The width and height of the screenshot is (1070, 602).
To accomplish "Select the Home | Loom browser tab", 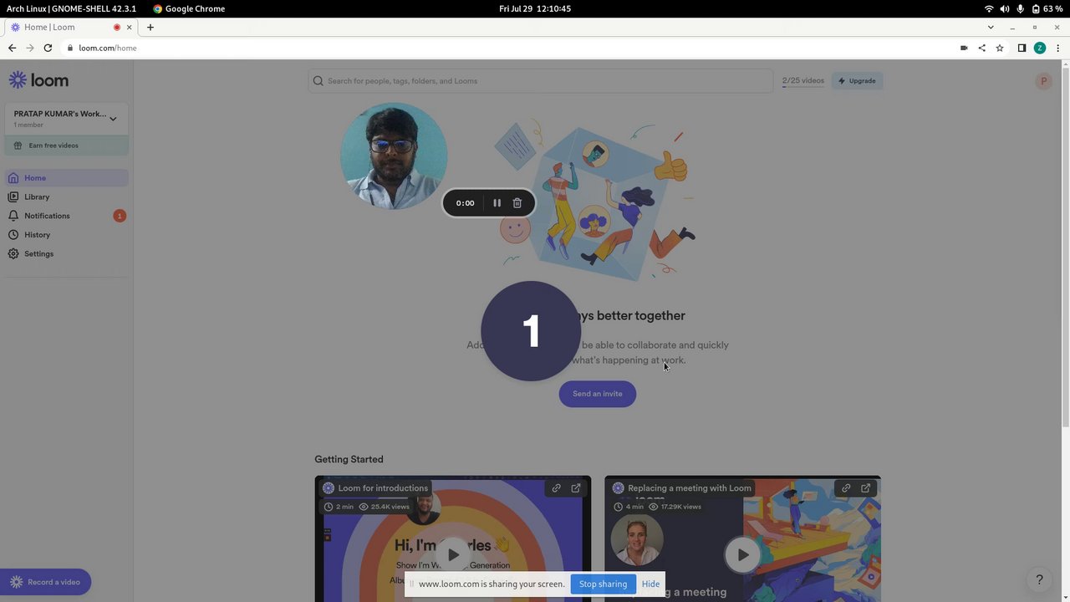I will click(x=71, y=27).
